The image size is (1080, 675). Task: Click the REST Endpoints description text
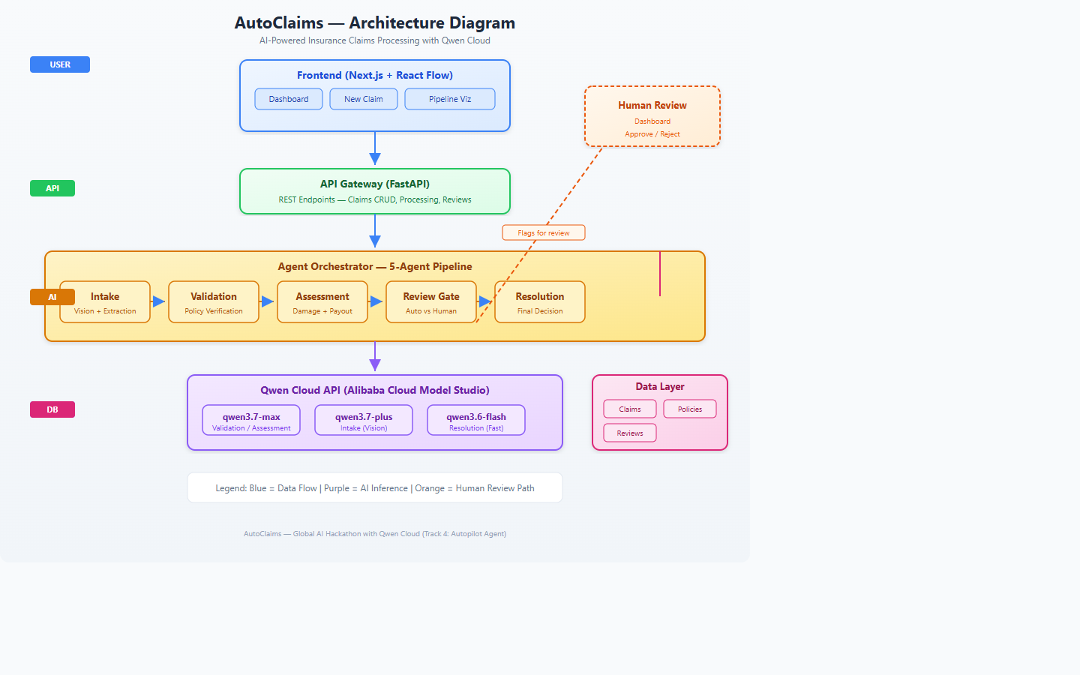(x=375, y=199)
